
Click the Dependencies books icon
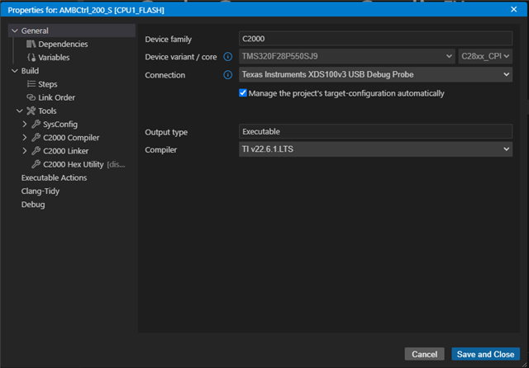(x=31, y=44)
